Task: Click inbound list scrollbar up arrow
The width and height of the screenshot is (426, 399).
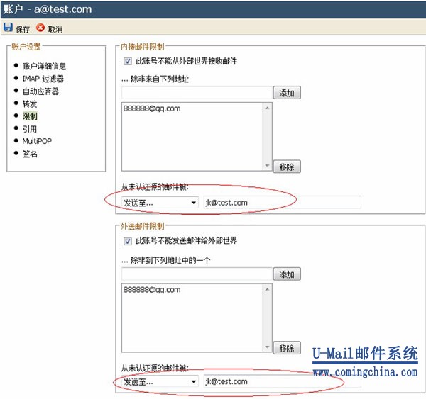Action: pyautogui.click(x=268, y=108)
